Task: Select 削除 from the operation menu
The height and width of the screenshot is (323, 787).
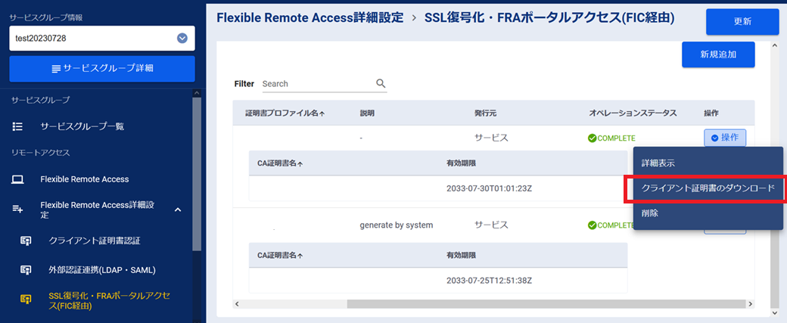Action: [649, 213]
